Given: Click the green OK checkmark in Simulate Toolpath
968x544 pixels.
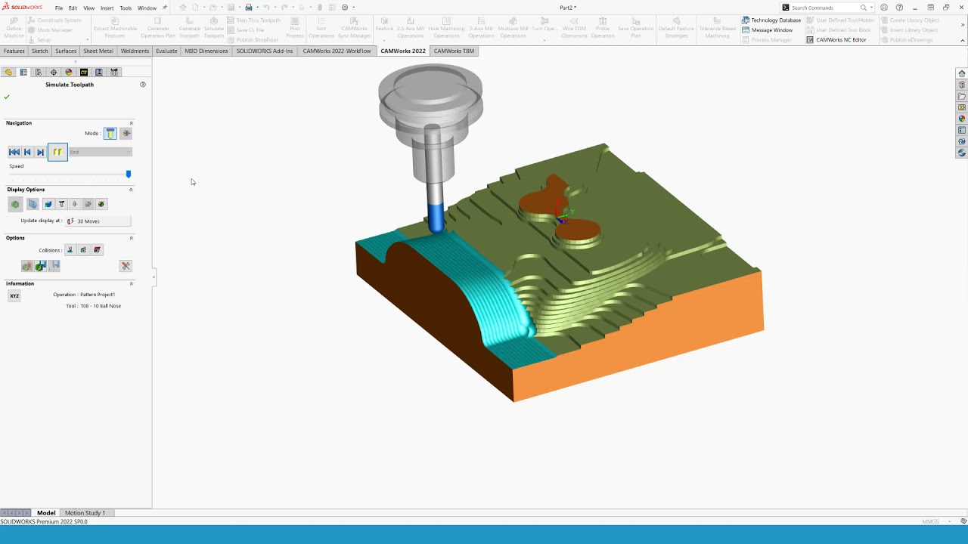Looking at the screenshot, I should [7, 97].
